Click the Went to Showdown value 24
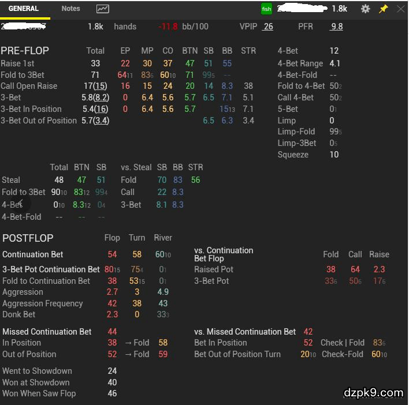This screenshot has width=409, height=405. pyautogui.click(x=112, y=371)
